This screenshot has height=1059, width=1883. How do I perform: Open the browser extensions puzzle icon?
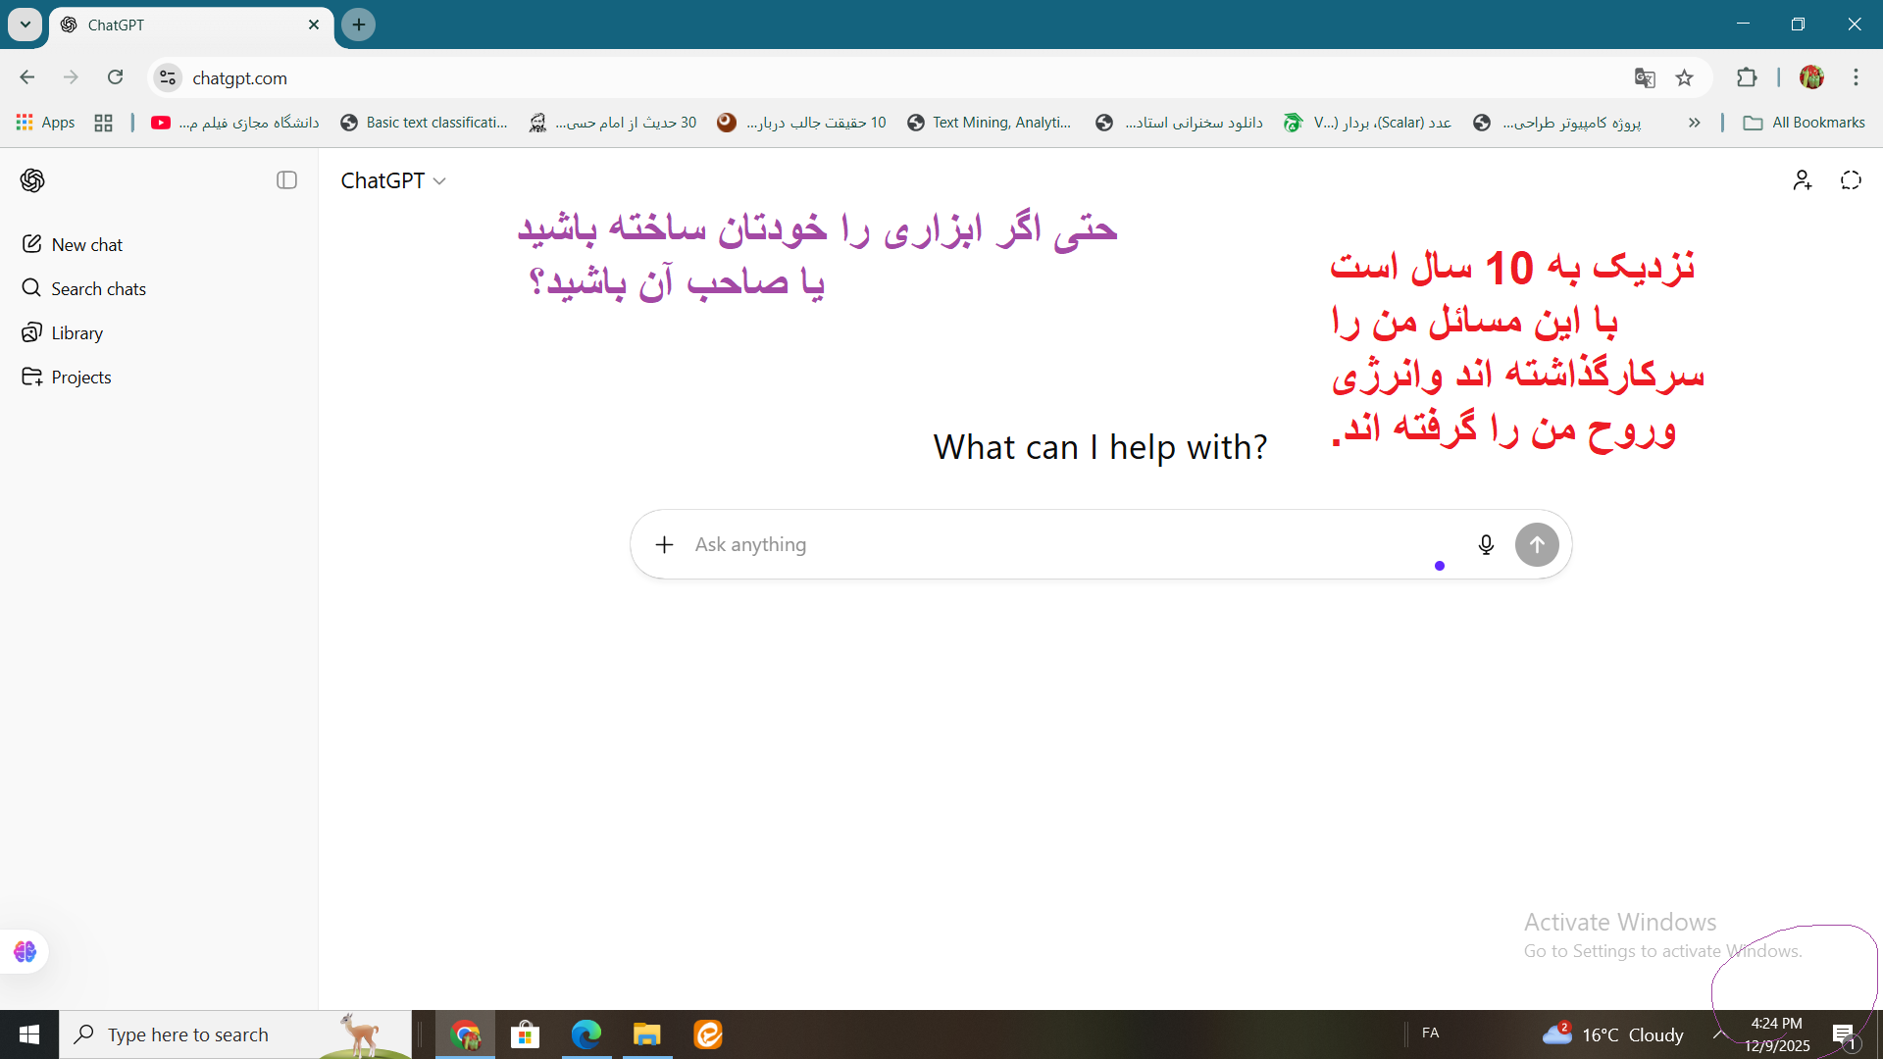pyautogui.click(x=1747, y=77)
